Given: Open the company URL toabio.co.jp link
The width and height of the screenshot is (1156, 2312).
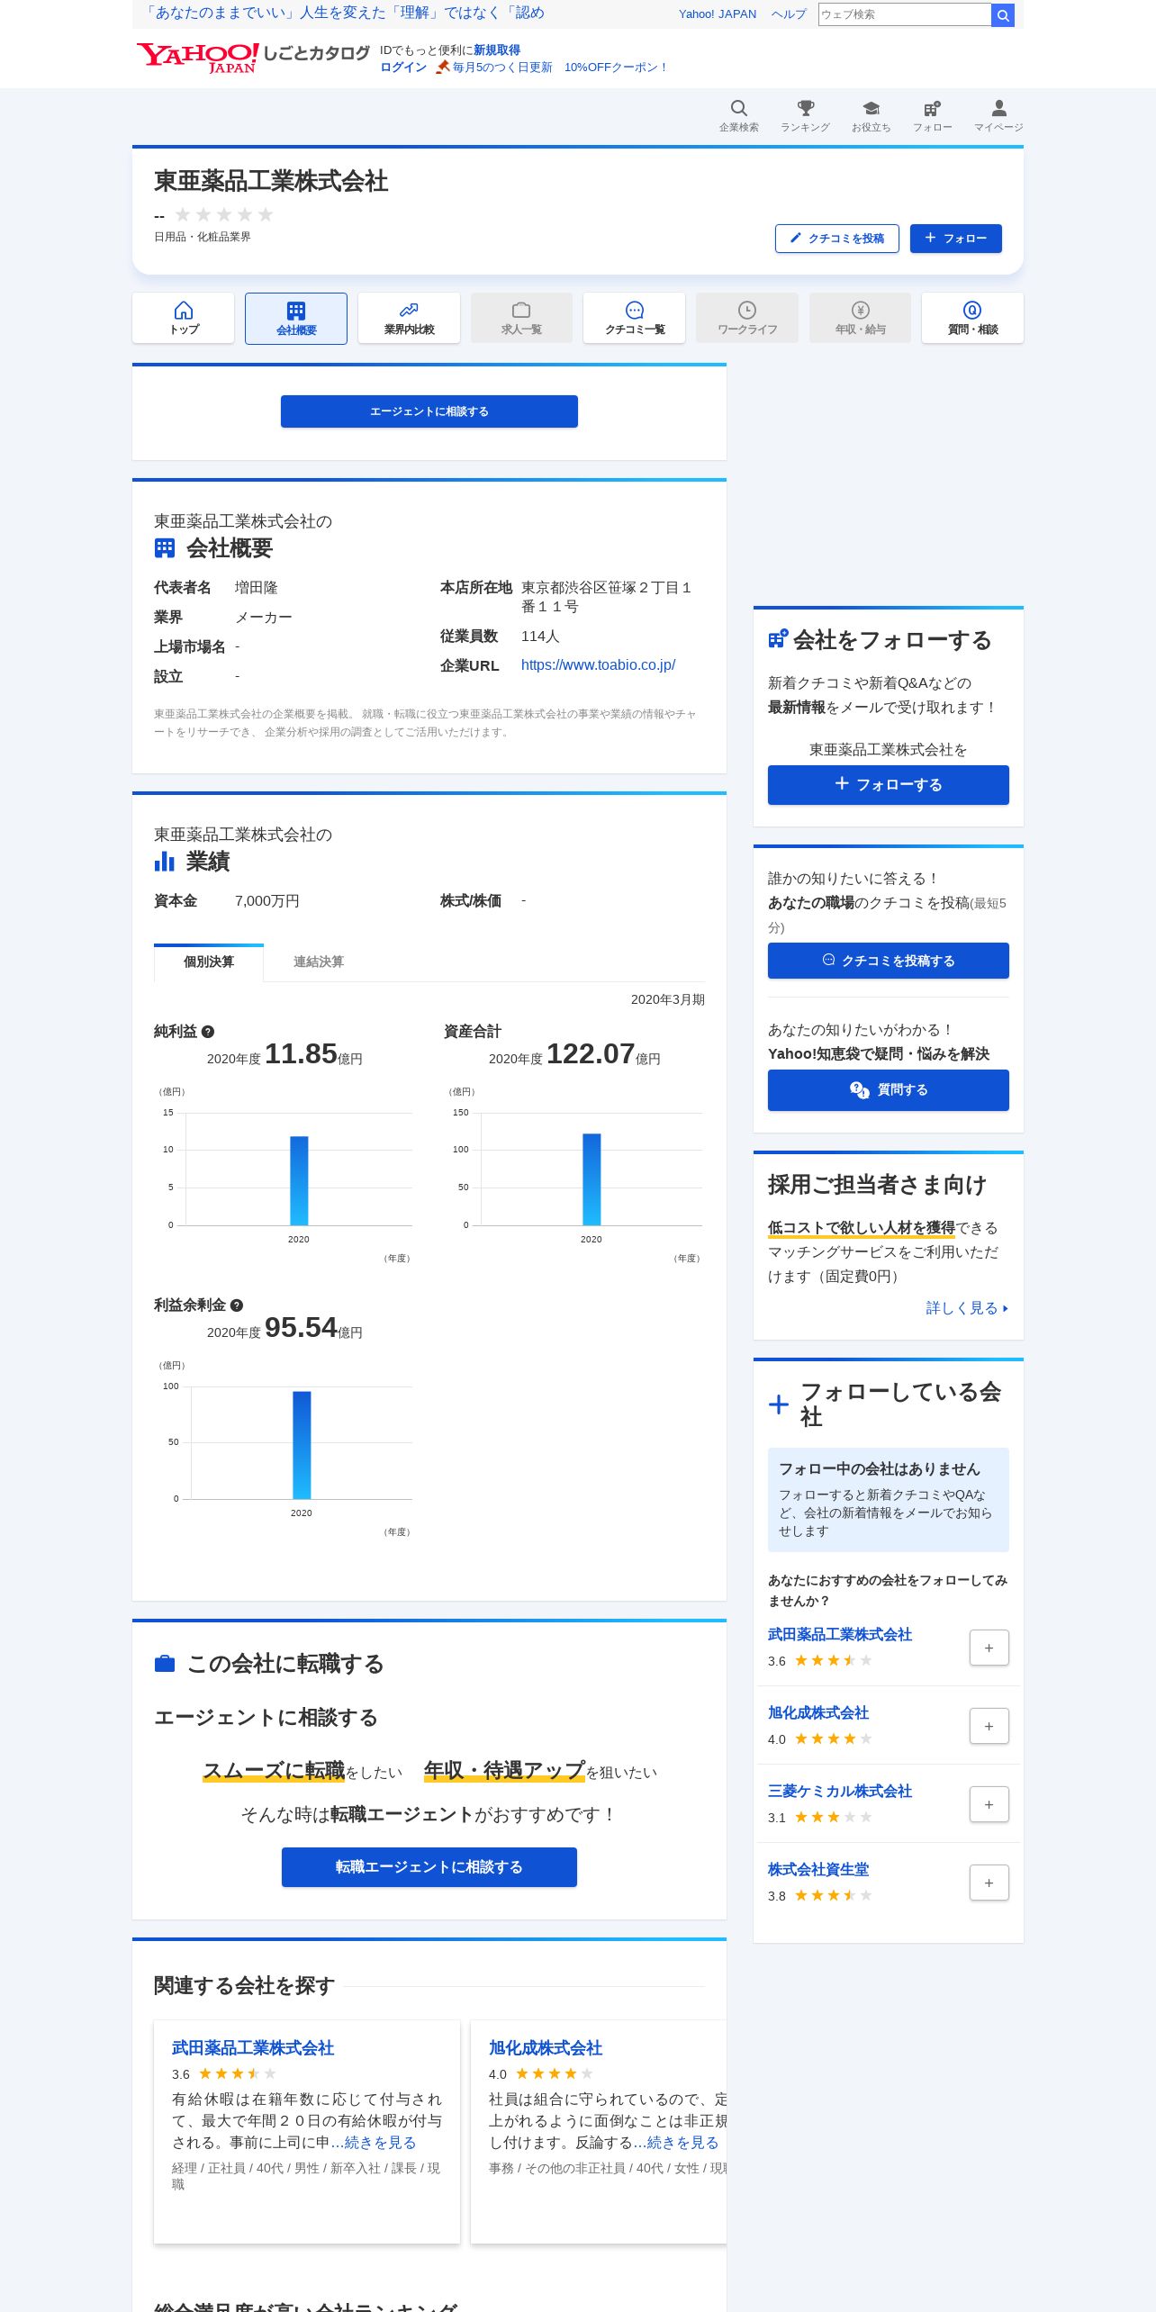Looking at the screenshot, I should tap(599, 665).
